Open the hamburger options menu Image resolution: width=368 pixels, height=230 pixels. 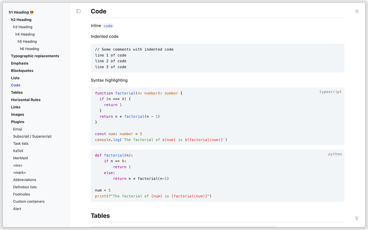pyautogui.click(x=357, y=11)
